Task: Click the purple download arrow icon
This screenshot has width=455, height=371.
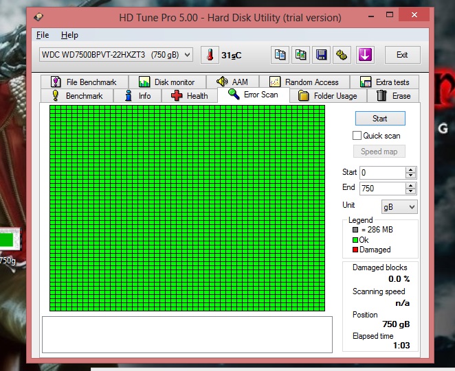Action: tap(364, 55)
